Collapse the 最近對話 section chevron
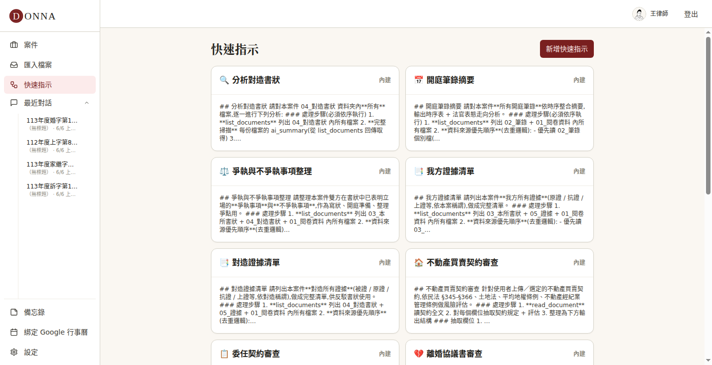Image resolution: width=712 pixels, height=365 pixels. 87,103
